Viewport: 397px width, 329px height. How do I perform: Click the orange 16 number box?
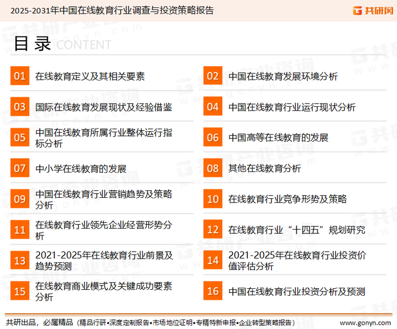pos(213,291)
